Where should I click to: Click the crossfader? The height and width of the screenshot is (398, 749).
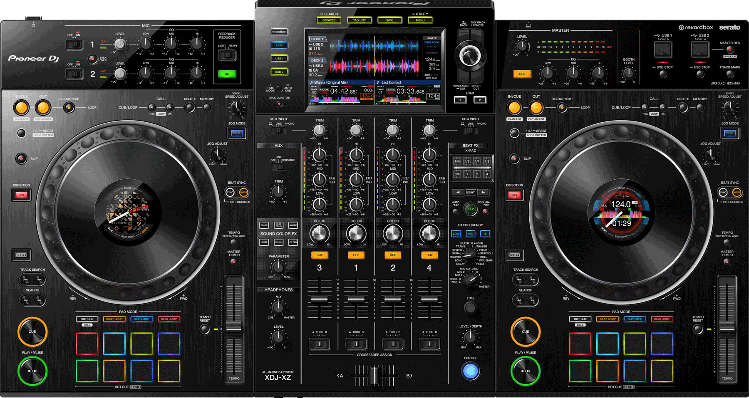click(x=374, y=375)
